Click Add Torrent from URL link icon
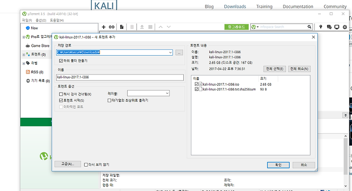 [x=111, y=27]
